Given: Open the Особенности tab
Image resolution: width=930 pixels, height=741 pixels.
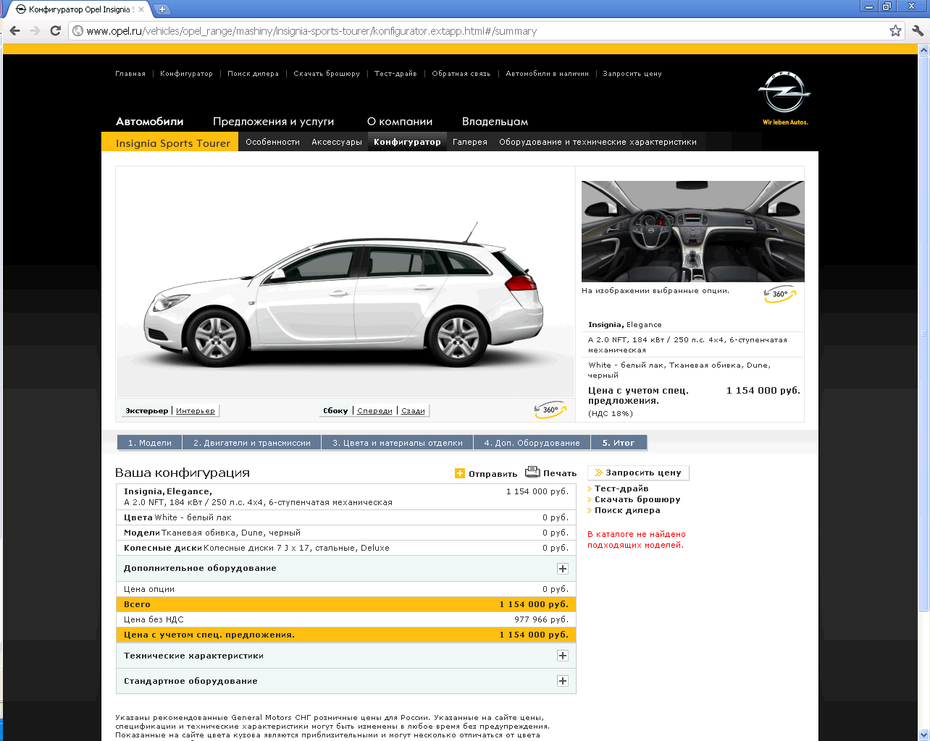Looking at the screenshot, I should pos(272,142).
